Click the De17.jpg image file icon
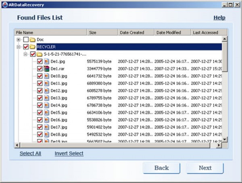Image resolution: width=242 pixels, height=183 pixels. click(x=46, y=127)
